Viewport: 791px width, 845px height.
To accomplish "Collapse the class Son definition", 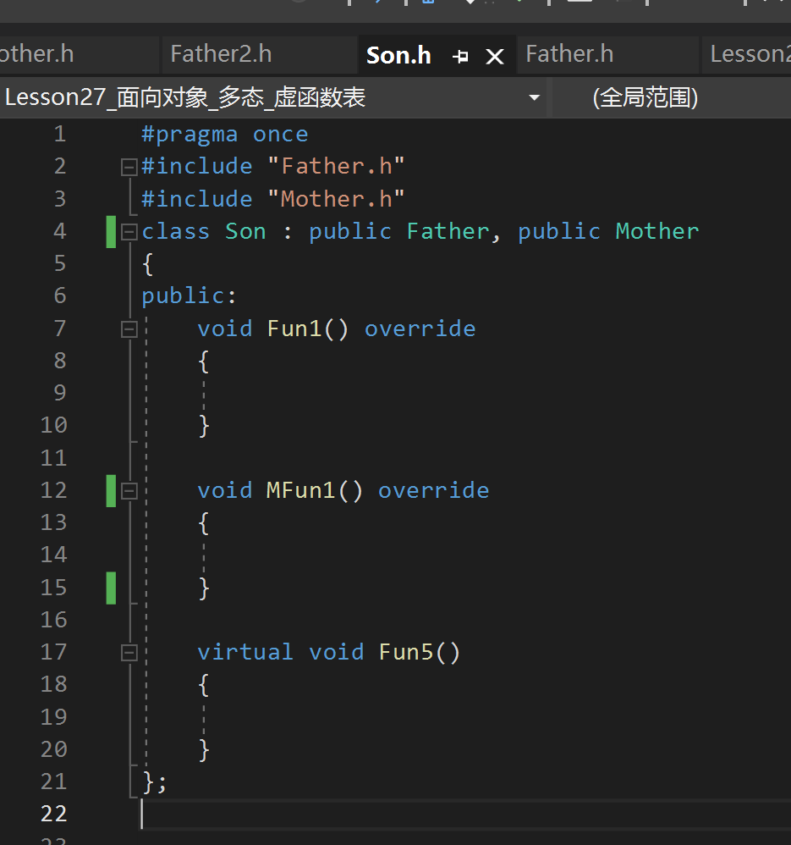I will (x=129, y=232).
